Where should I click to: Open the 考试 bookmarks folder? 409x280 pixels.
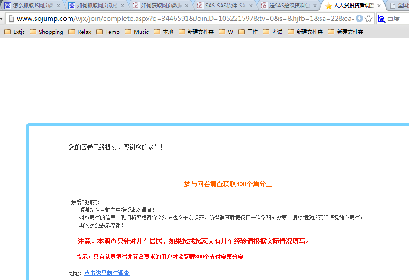click(273, 32)
